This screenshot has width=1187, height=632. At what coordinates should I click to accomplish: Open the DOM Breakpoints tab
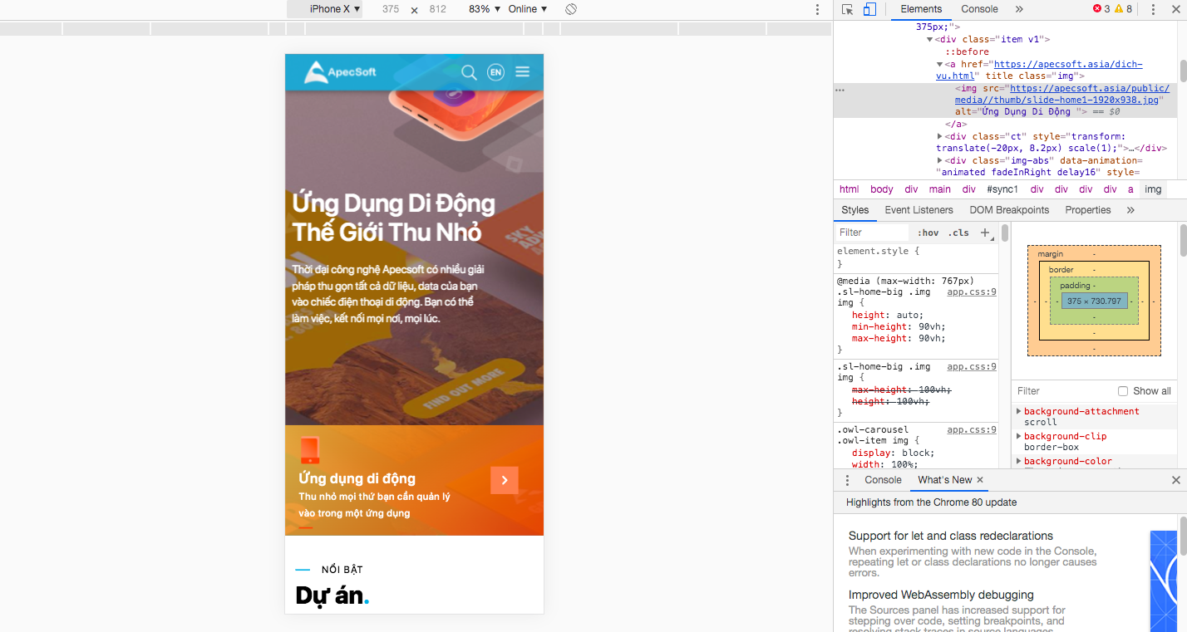click(x=1009, y=210)
